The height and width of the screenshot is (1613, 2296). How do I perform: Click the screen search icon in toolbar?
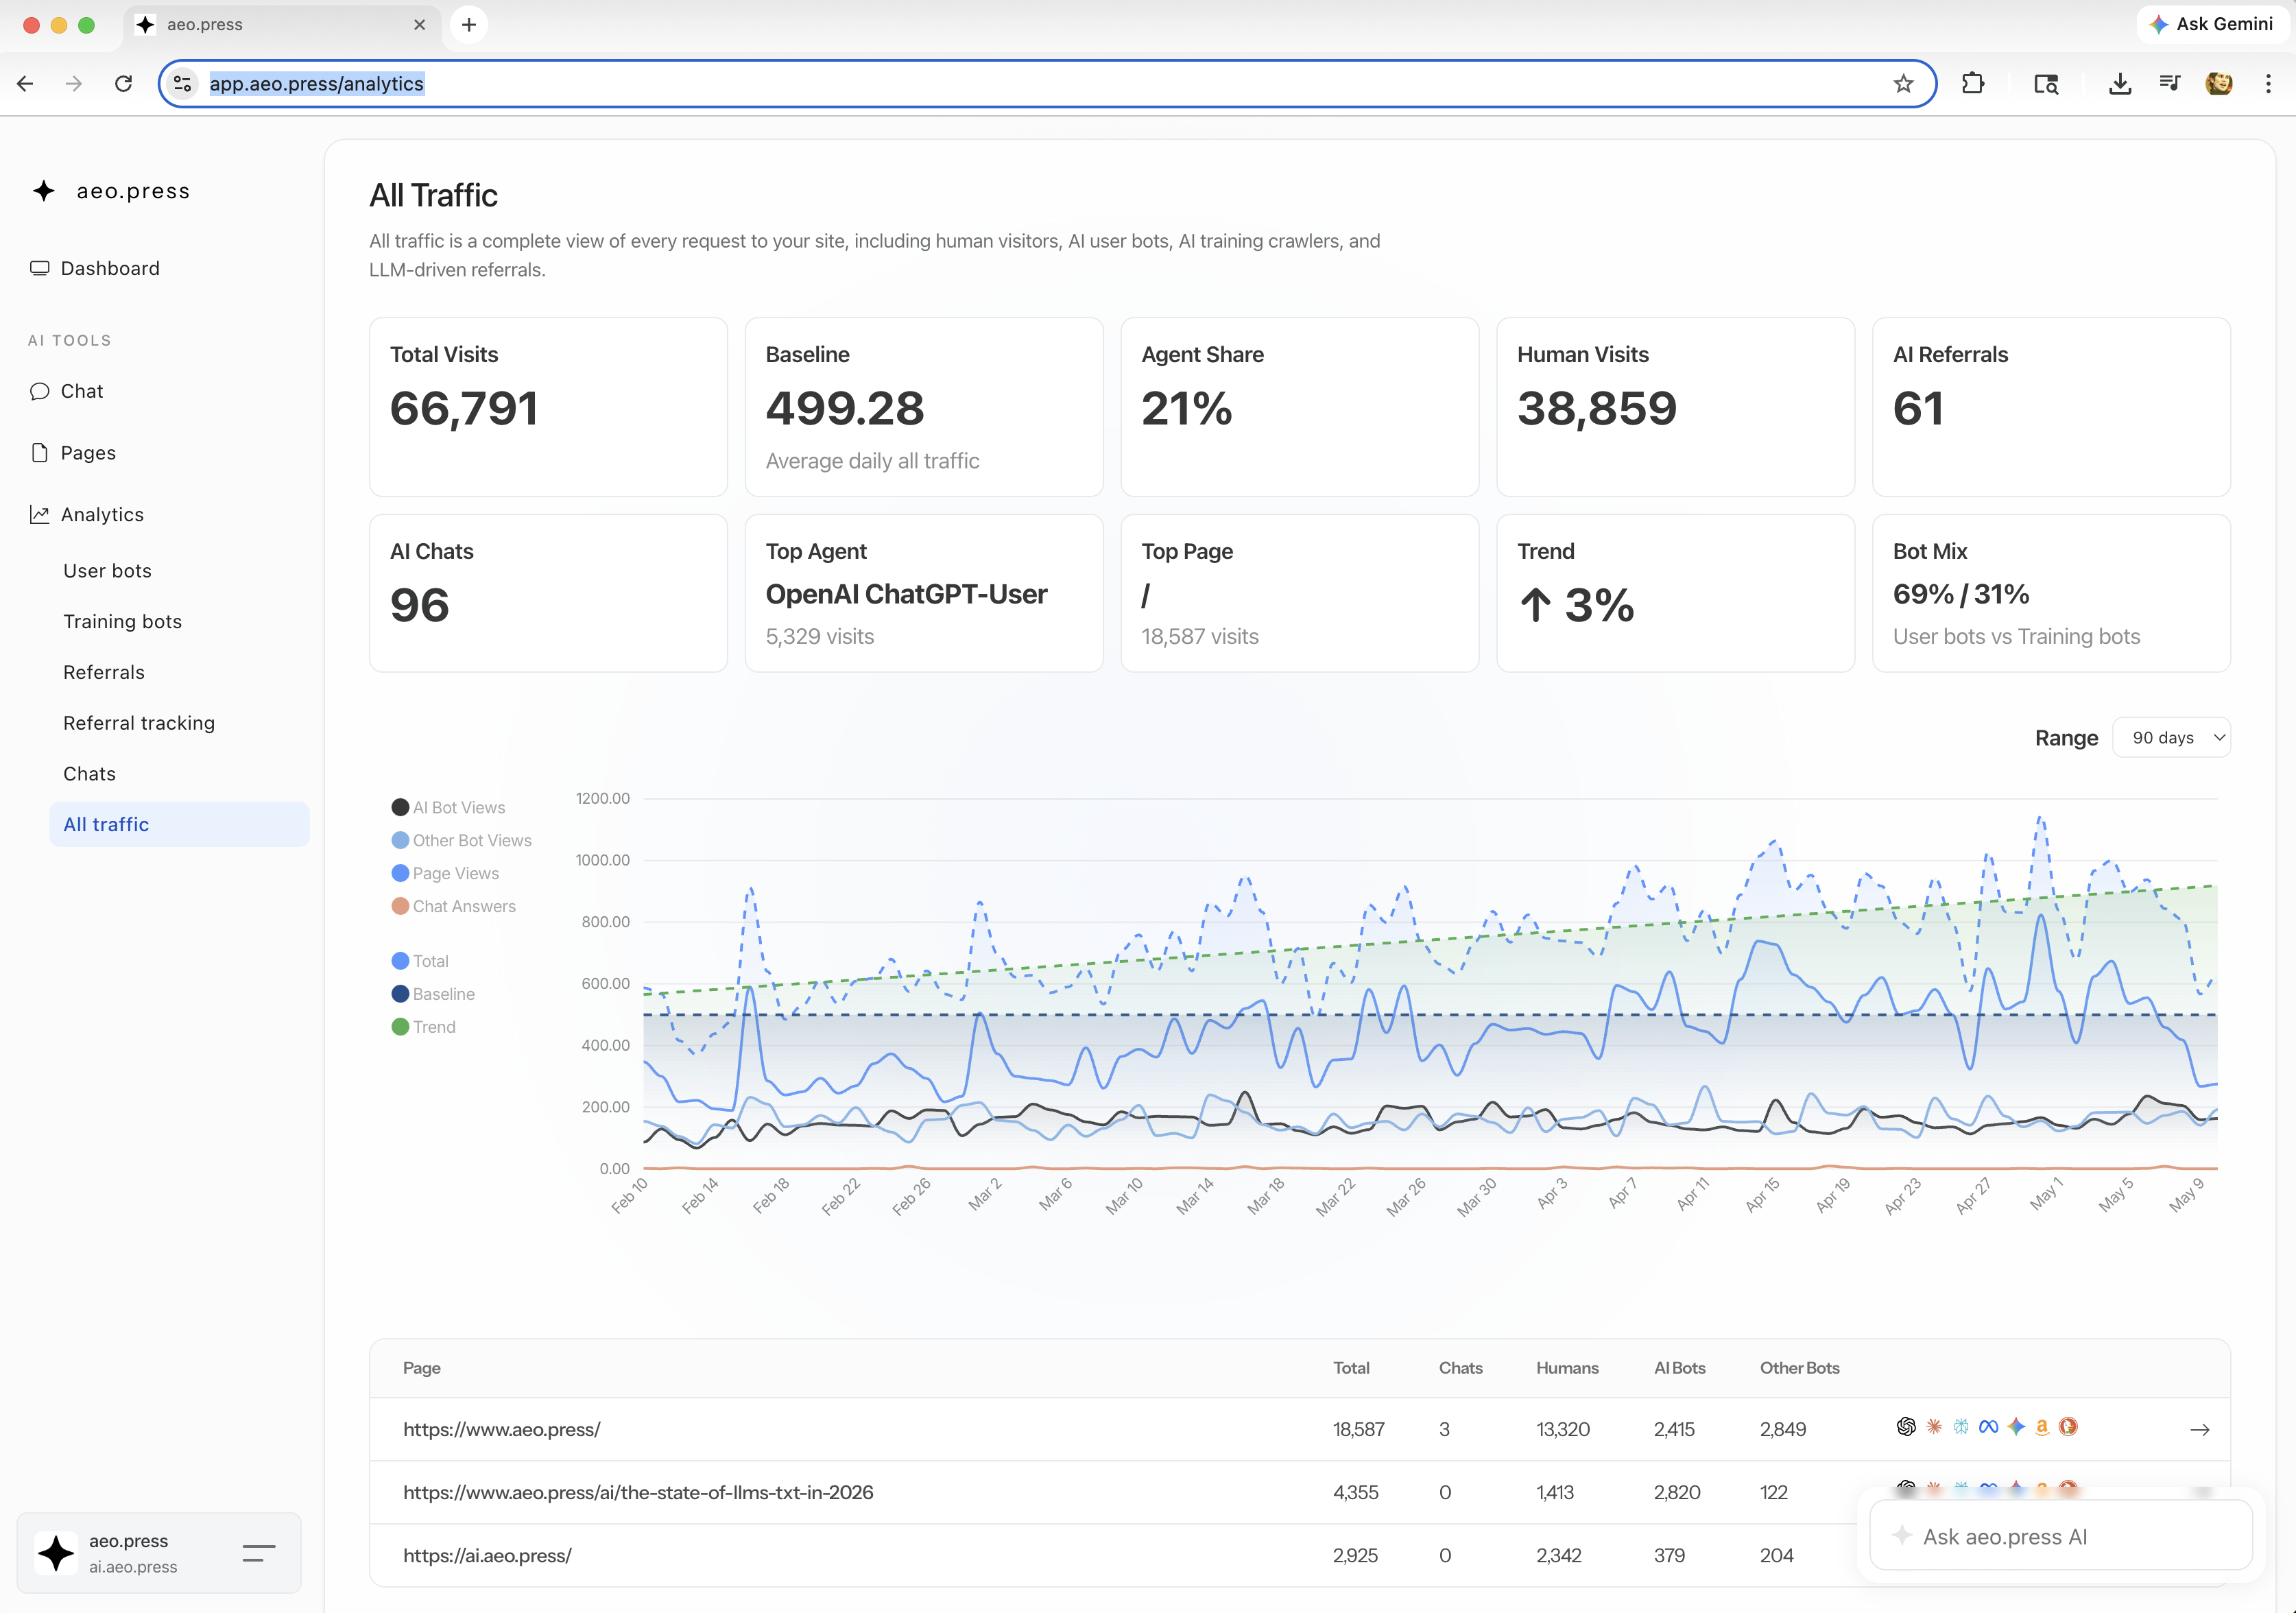[x=2046, y=84]
